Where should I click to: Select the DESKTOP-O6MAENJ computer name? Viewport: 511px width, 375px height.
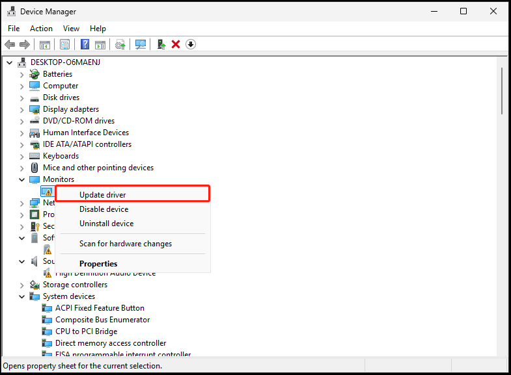pyautogui.click(x=66, y=62)
